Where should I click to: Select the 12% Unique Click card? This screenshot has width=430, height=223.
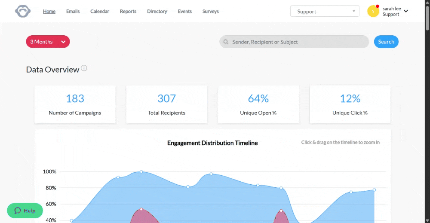pos(350,104)
